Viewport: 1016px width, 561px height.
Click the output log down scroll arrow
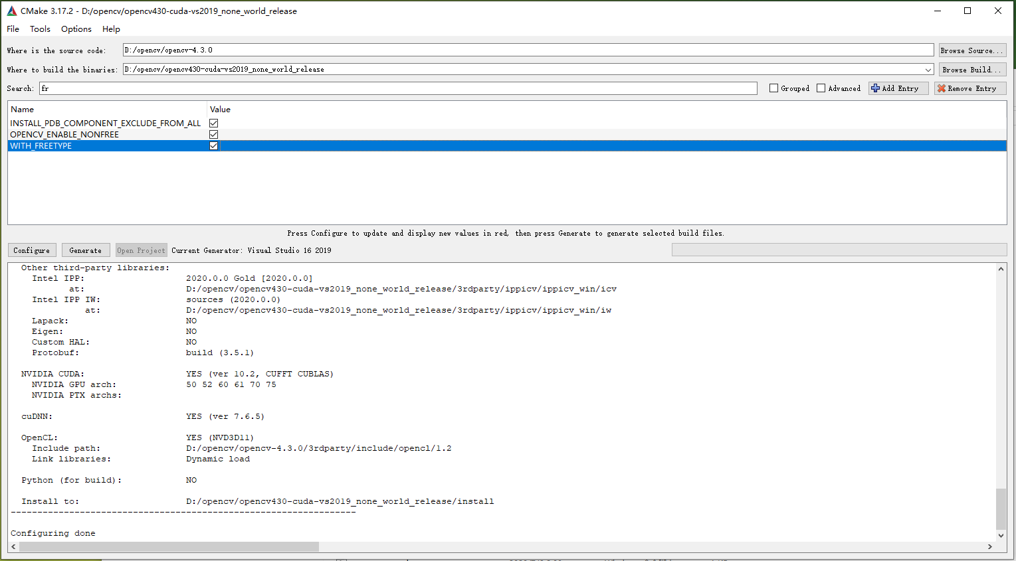pos(1001,535)
